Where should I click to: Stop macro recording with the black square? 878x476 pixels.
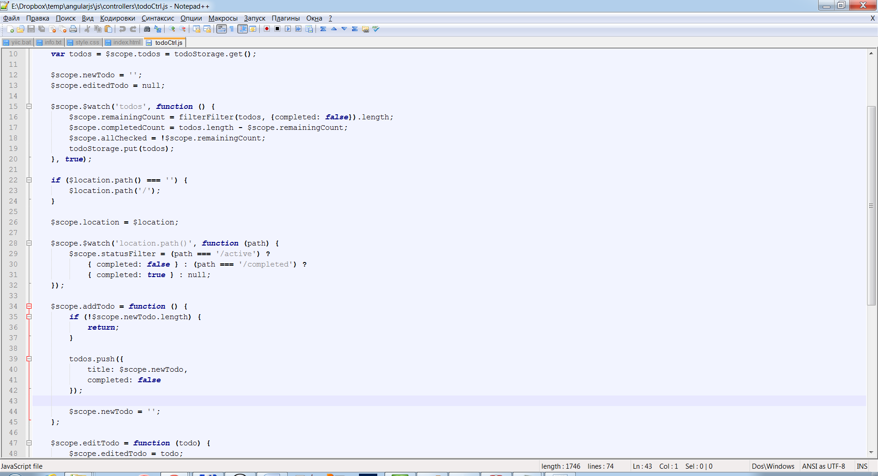point(277,29)
